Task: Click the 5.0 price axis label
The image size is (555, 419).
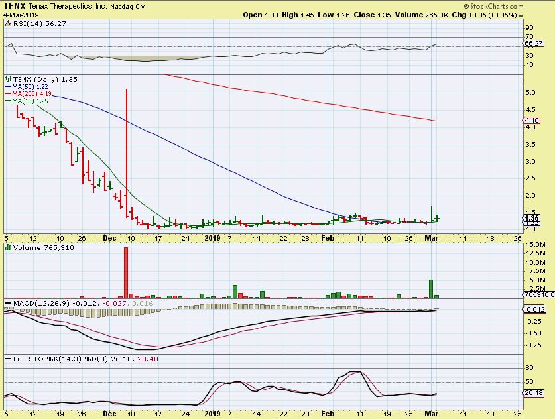Action: (530, 93)
